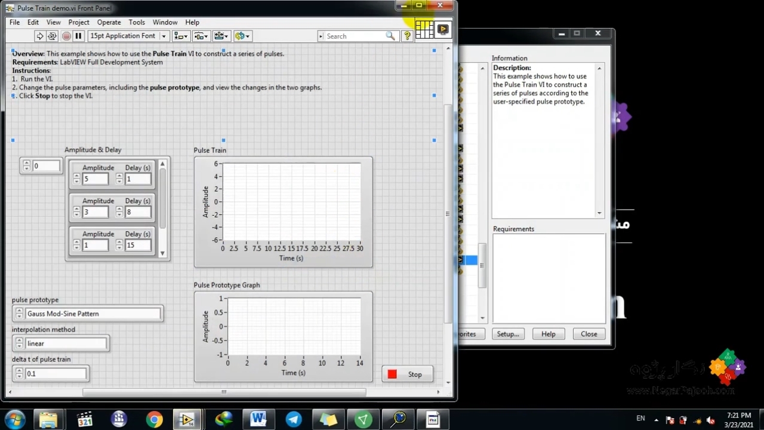The image size is (764, 430).
Task: Expand the 15pt Application Font dropdown
Action: [164, 36]
